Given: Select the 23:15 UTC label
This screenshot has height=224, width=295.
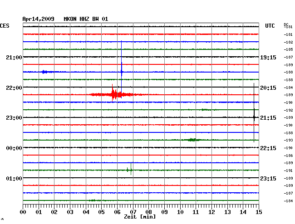Looking at the screenshot, I should [268, 178].
